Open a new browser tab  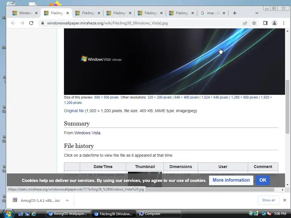235,13
